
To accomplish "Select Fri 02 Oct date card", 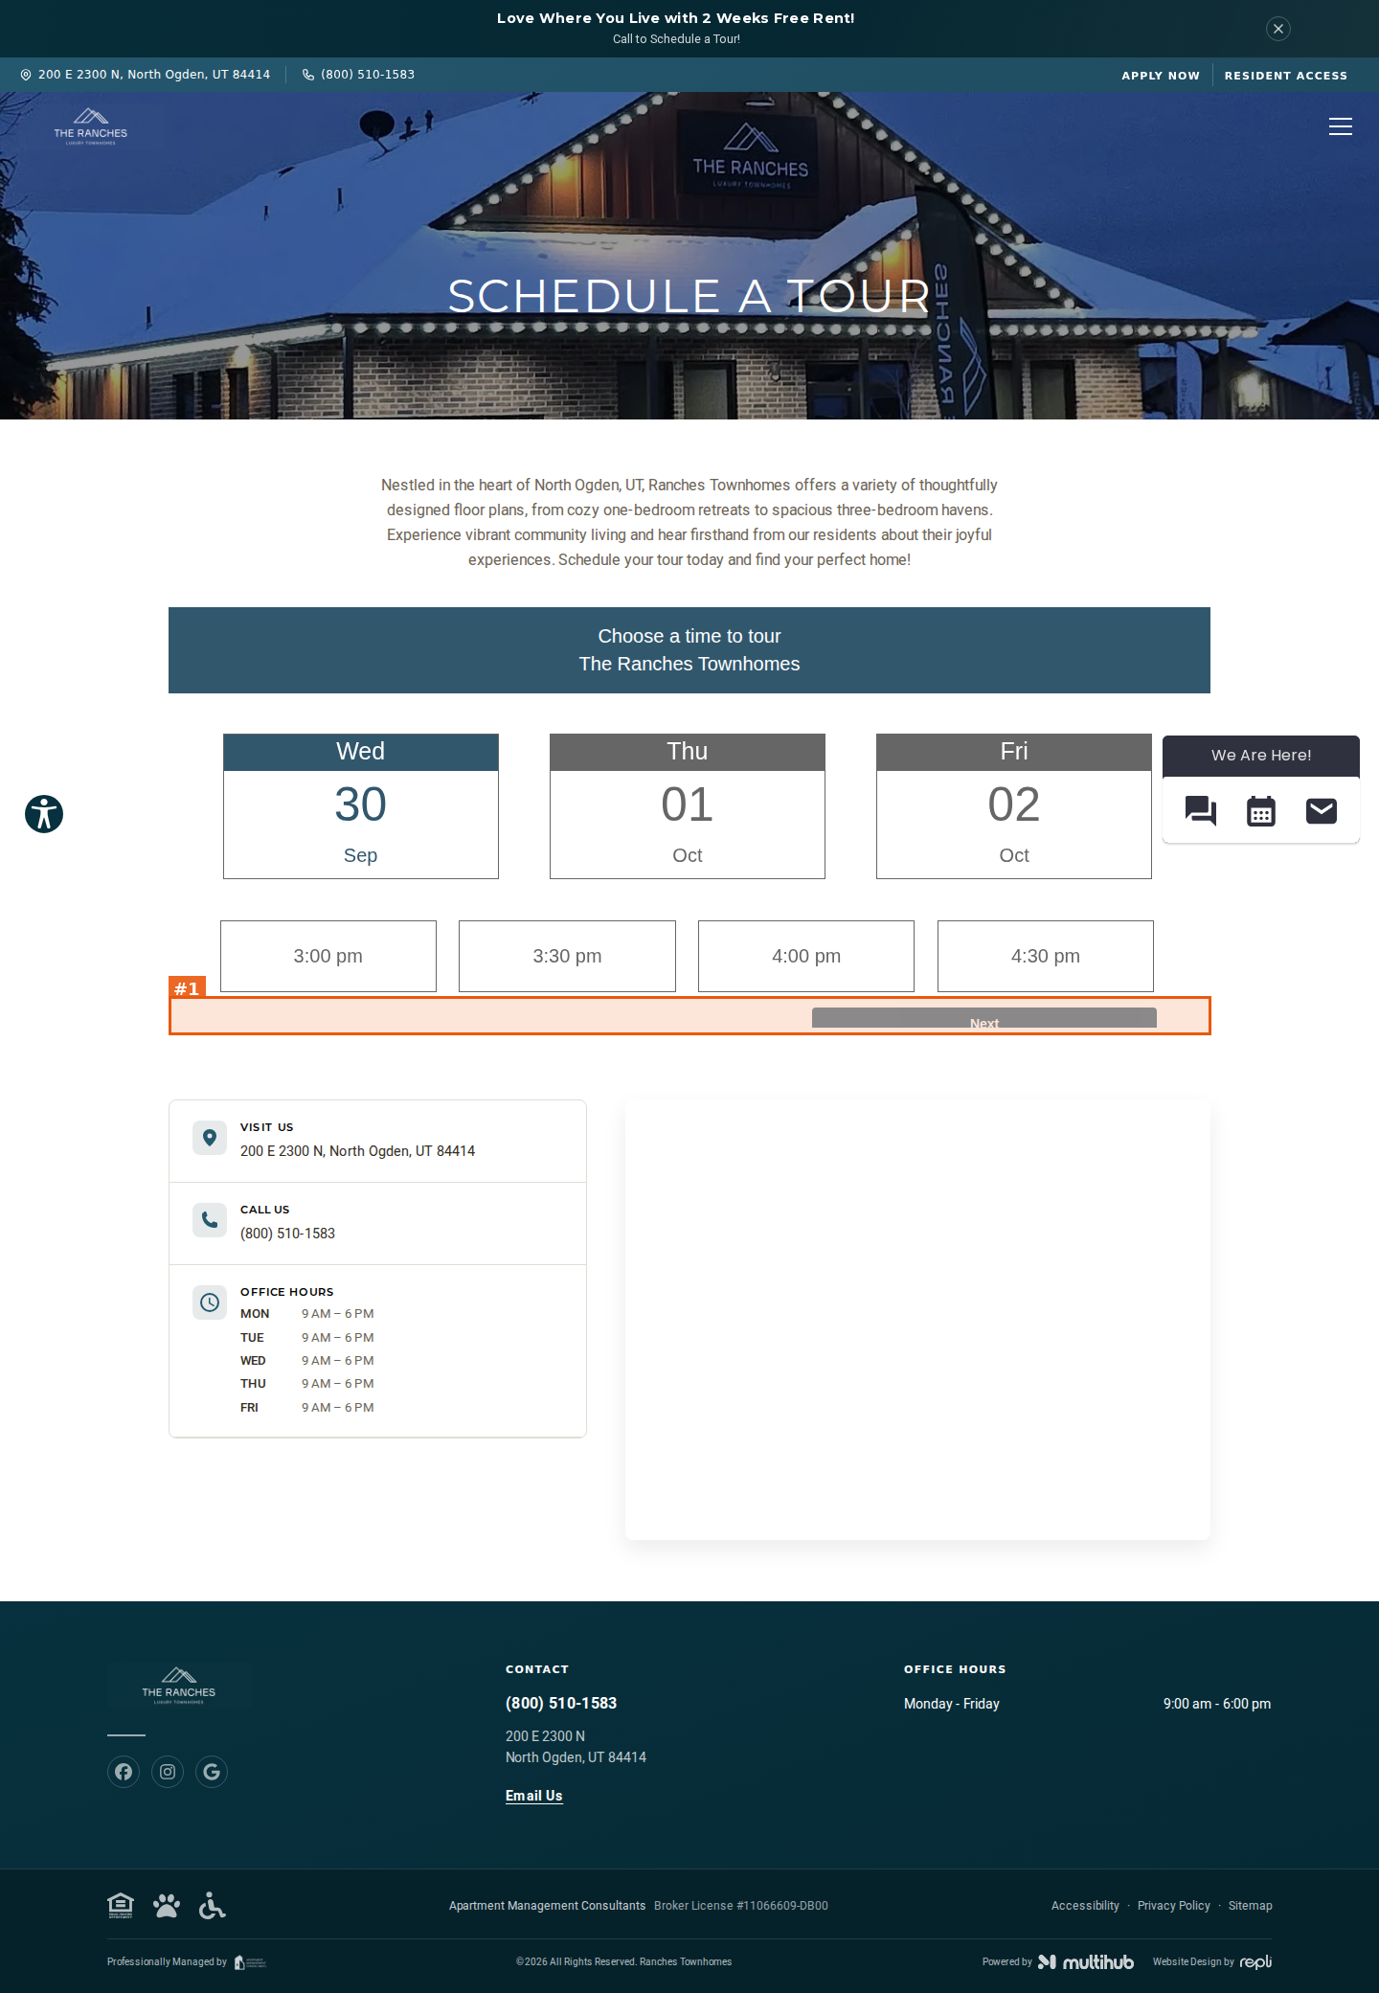I will click(x=1014, y=806).
